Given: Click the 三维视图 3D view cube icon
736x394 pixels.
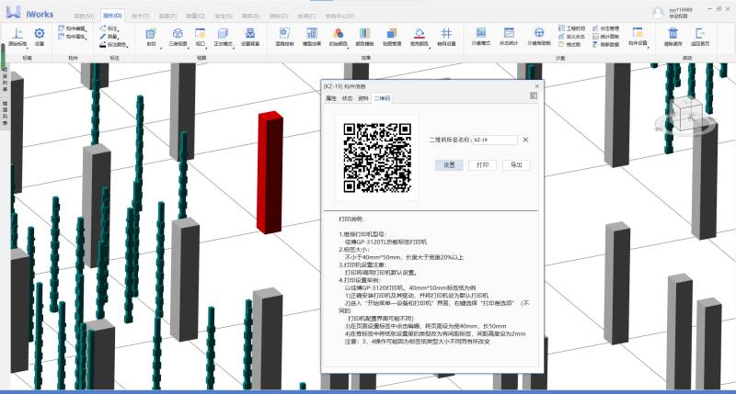Looking at the screenshot, I should tap(178, 33).
